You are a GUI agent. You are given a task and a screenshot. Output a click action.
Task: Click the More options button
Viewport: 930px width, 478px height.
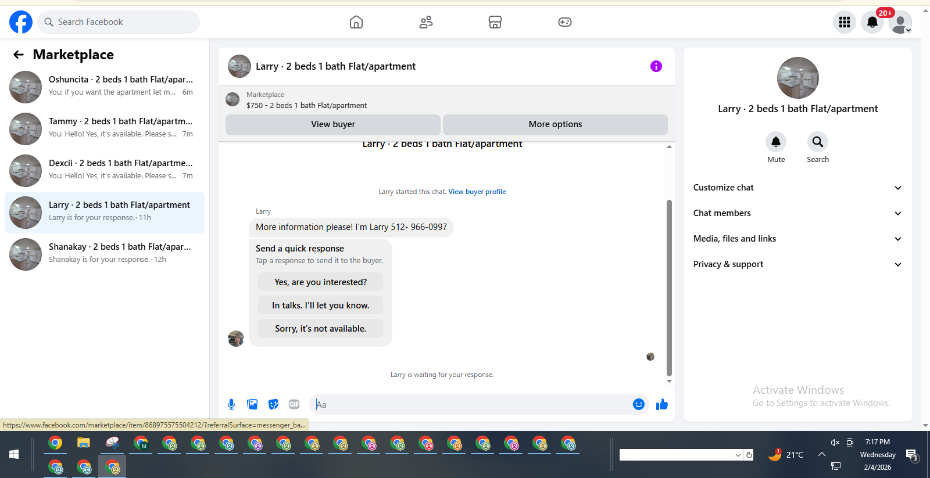coord(555,124)
